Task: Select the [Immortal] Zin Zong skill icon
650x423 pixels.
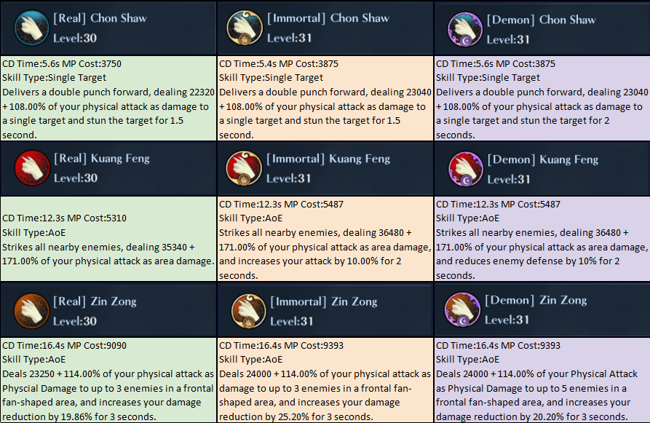Action: [246, 310]
